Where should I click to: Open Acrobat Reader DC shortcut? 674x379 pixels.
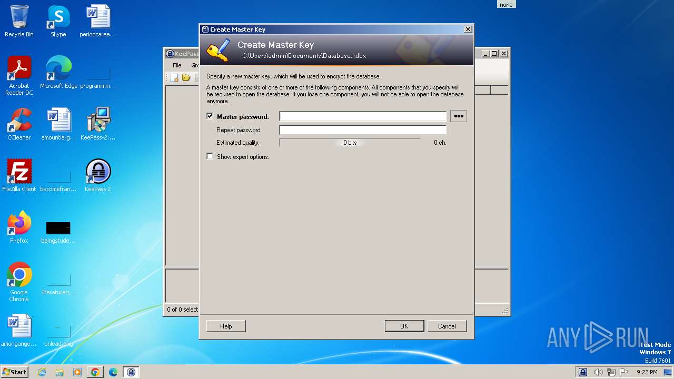(19, 76)
